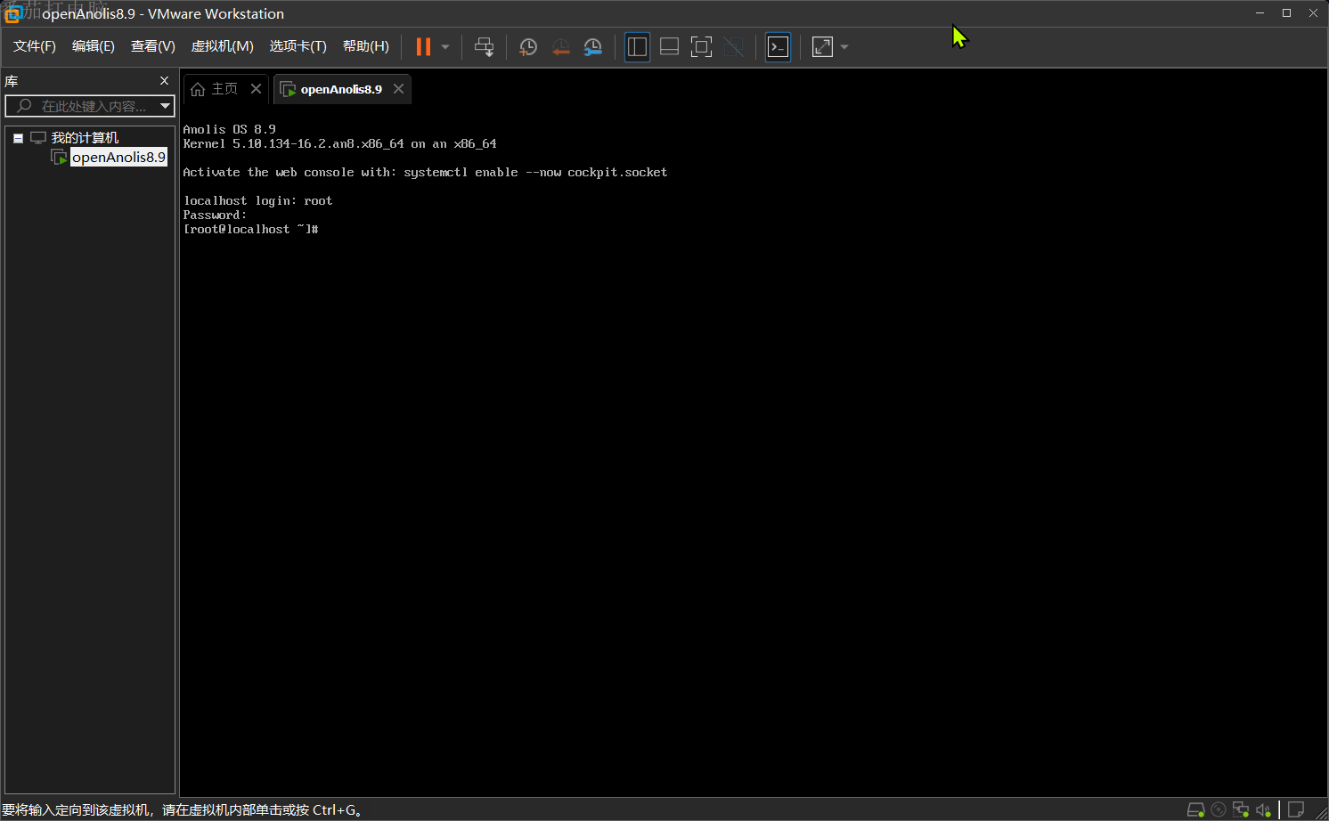The width and height of the screenshot is (1329, 821).
Task: Click the network adapter status icon
Action: [1241, 809]
